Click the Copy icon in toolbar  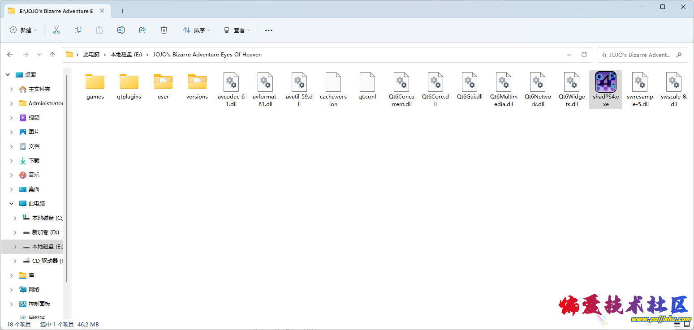pyautogui.click(x=78, y=30)
